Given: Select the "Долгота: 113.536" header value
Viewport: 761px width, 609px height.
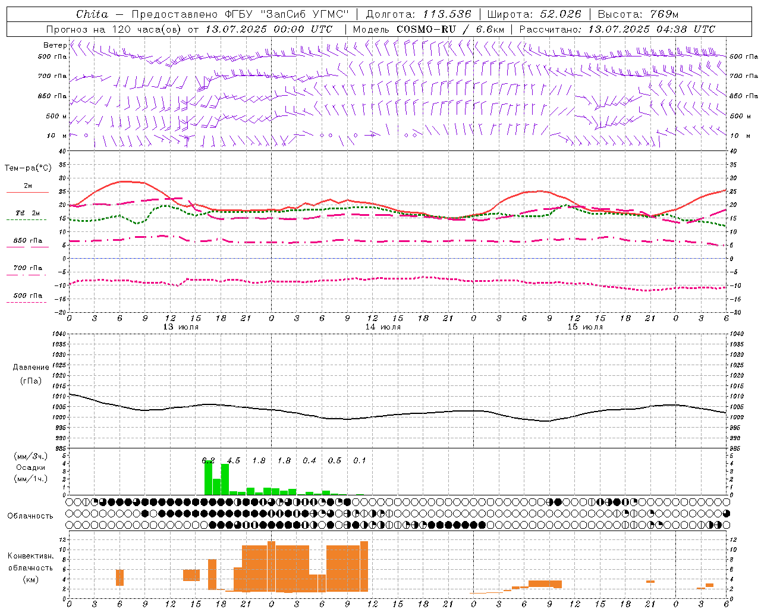Looking at the screenshot, I should (419, 14).
